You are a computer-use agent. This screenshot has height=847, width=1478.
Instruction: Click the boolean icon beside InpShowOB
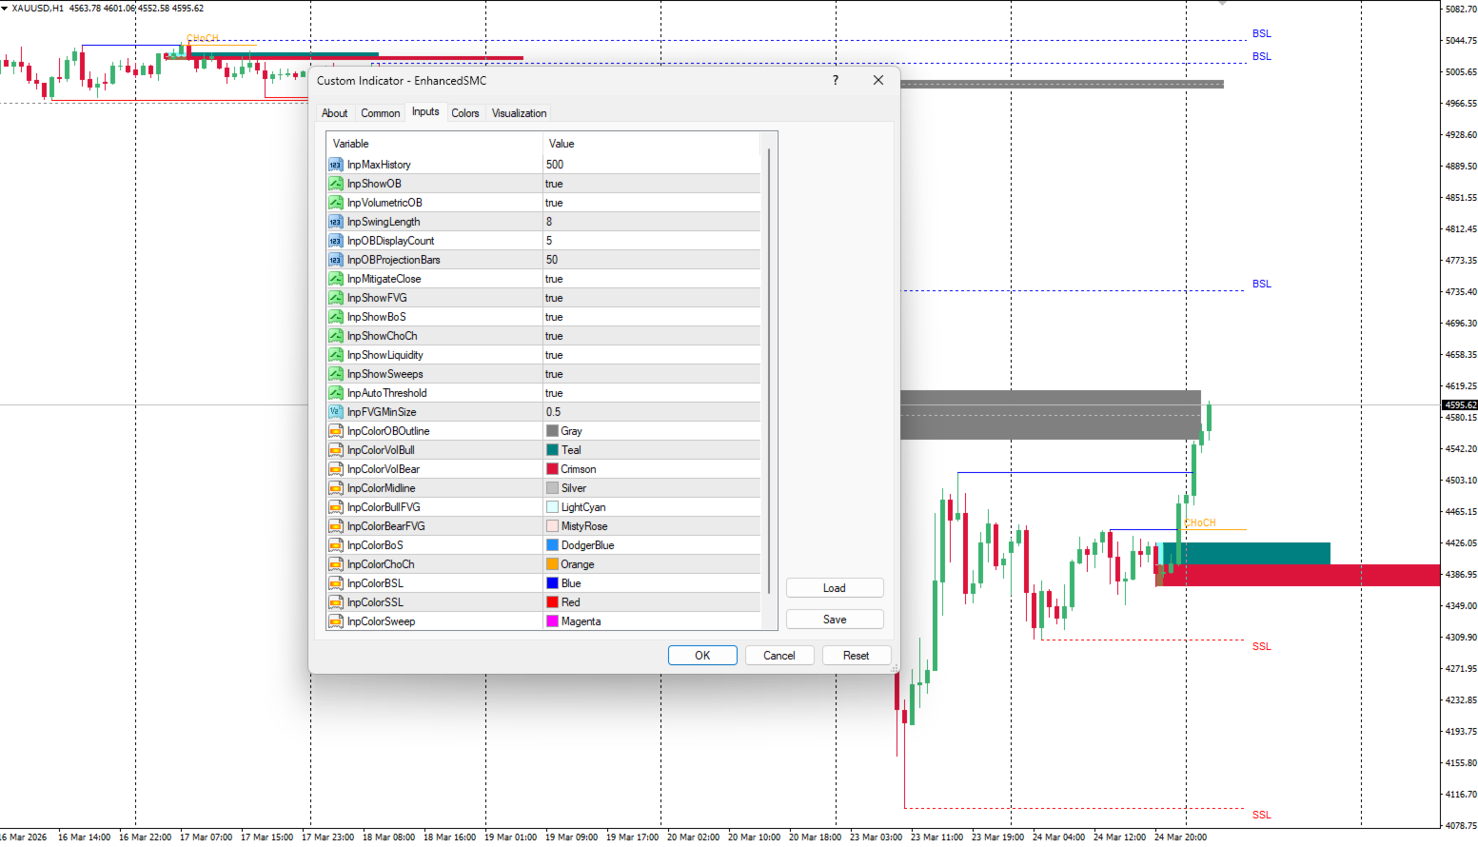click(336, 184)
